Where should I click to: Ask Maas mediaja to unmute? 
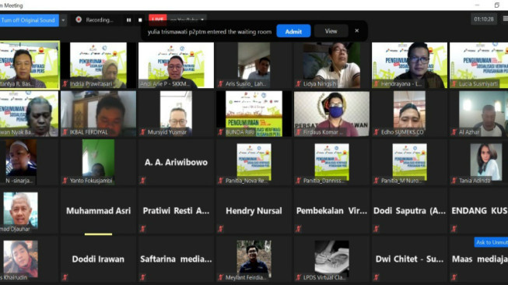[491, 242]
